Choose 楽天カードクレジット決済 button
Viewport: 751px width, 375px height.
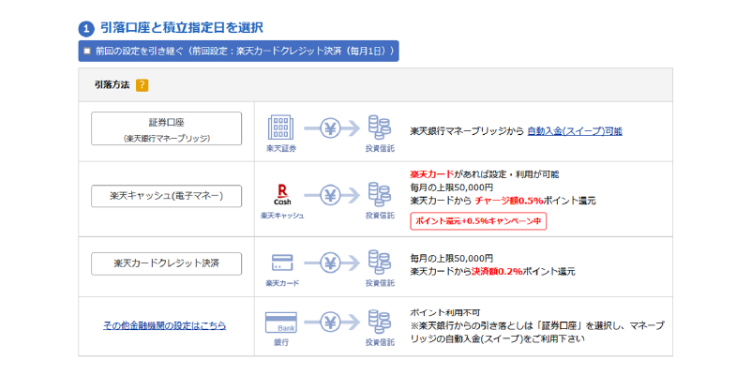[166, 263]
